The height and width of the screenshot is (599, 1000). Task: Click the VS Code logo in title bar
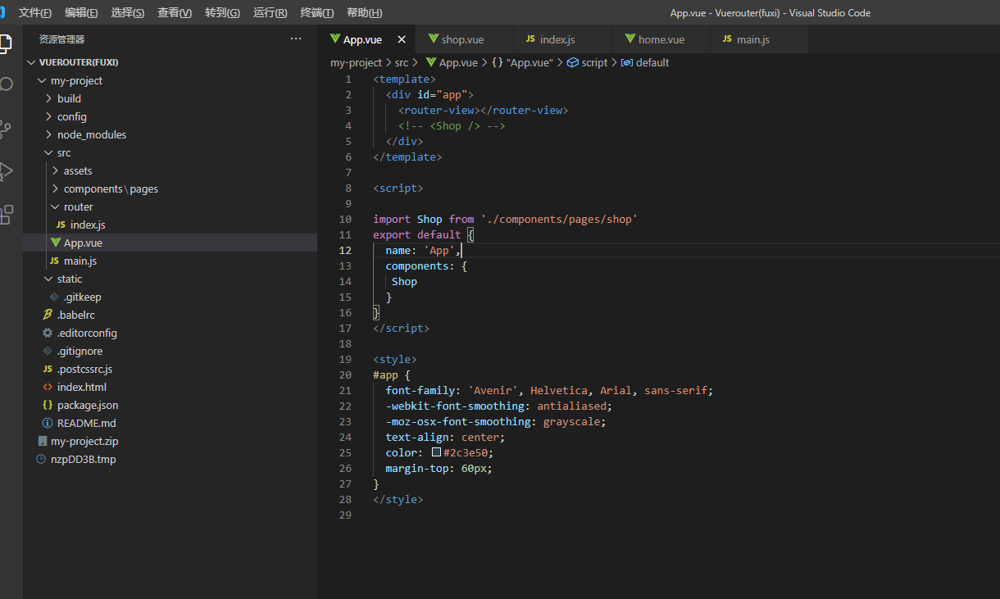[2, 12]
